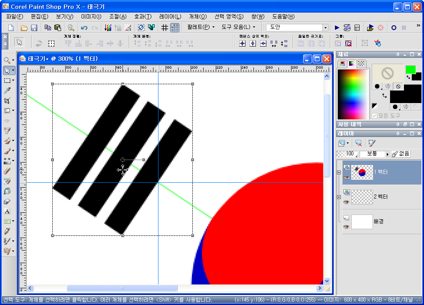Select the Dropper tool
This screenshot has height=305, width=424.
click(x=7, y=90)
